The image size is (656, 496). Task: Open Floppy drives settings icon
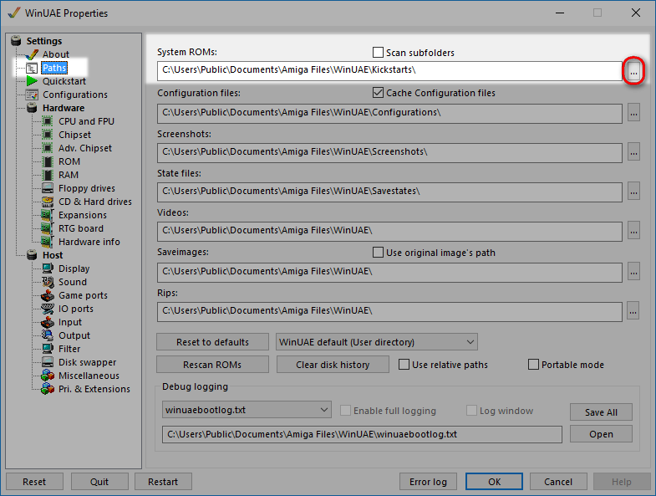pos(48,188)
